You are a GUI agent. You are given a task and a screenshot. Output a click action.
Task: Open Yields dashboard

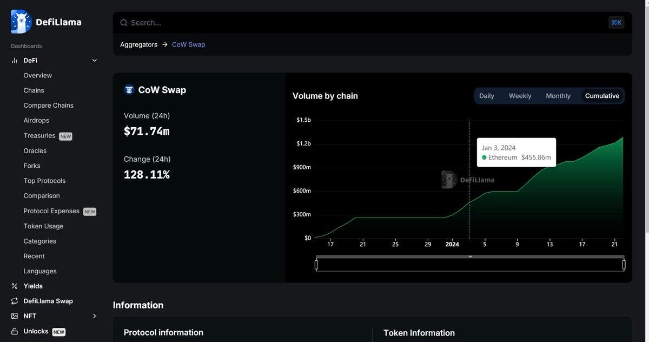tap(33, 286)
